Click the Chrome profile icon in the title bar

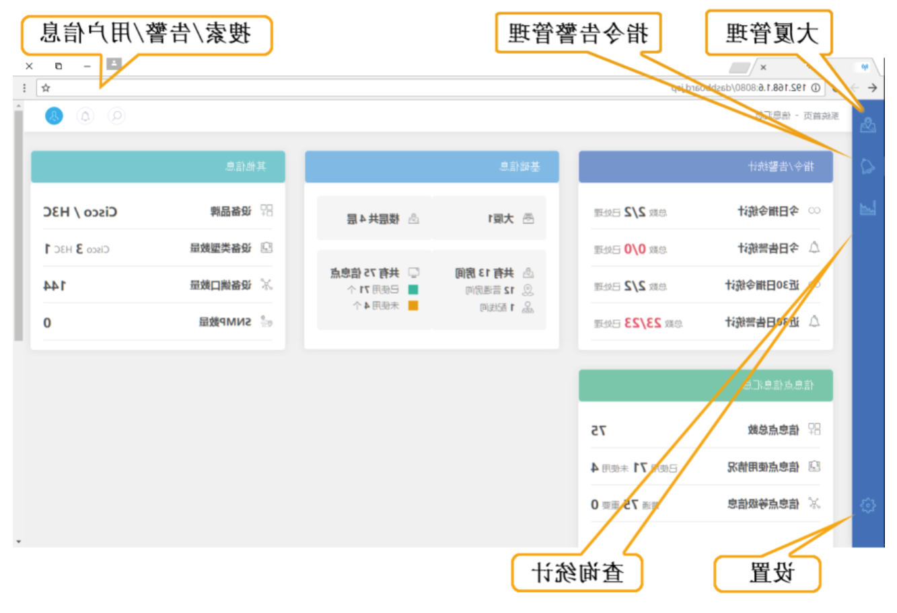114,64
